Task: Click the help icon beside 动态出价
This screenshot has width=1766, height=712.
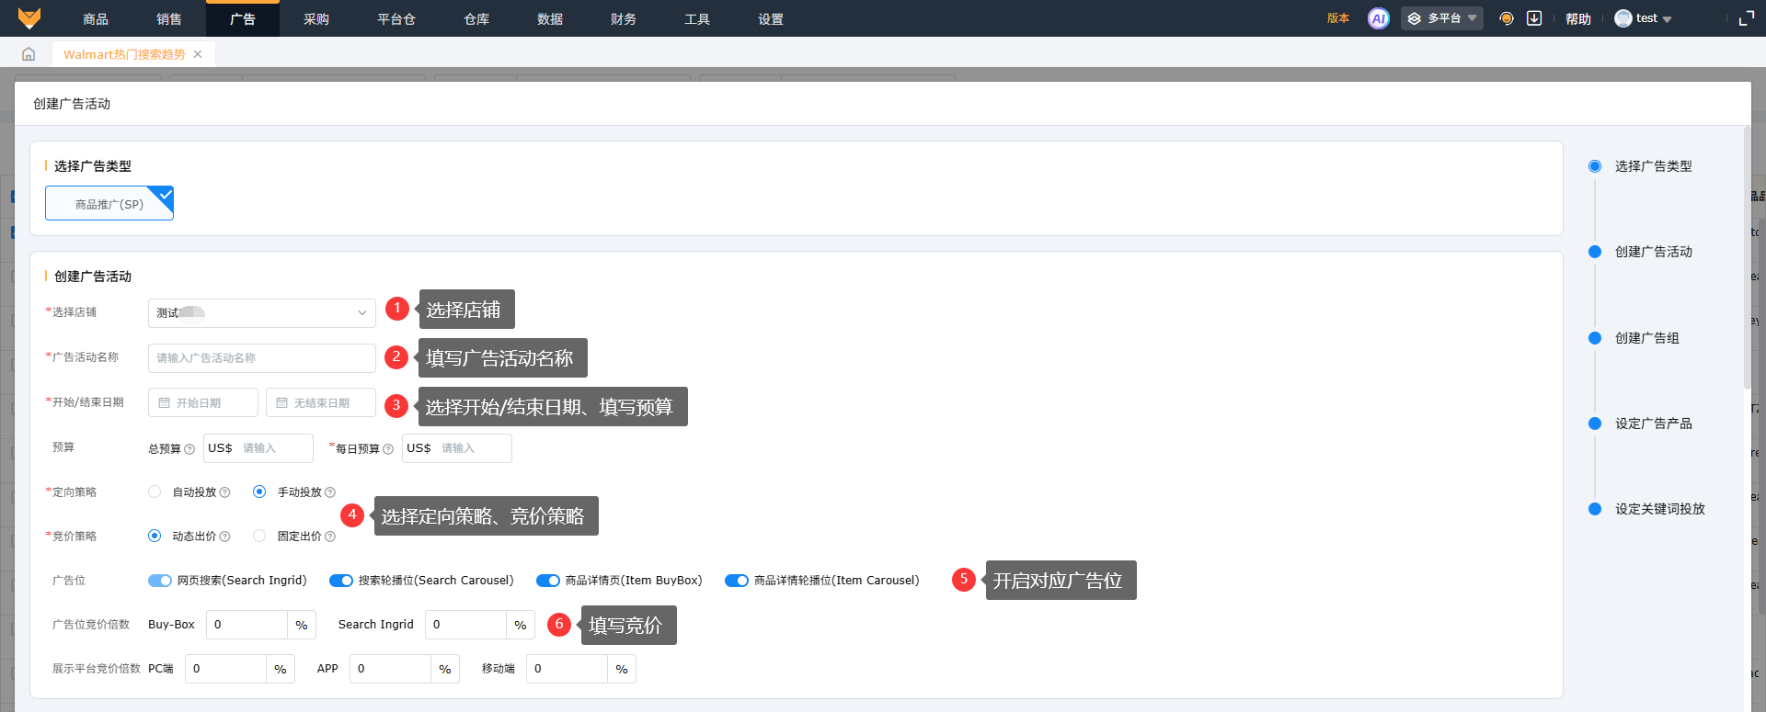Action: tap(225, 537)
